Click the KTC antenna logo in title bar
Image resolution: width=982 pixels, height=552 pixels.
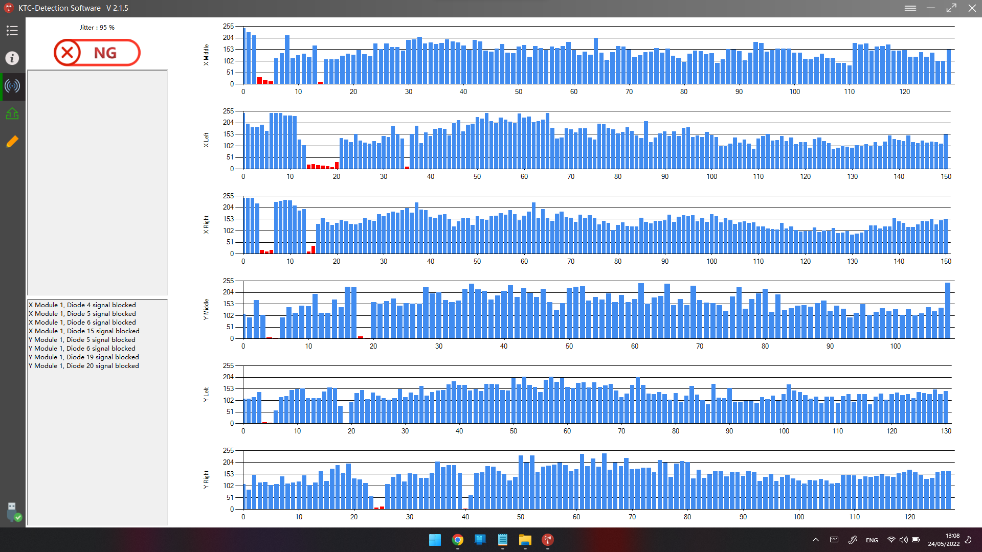(9, 8)
